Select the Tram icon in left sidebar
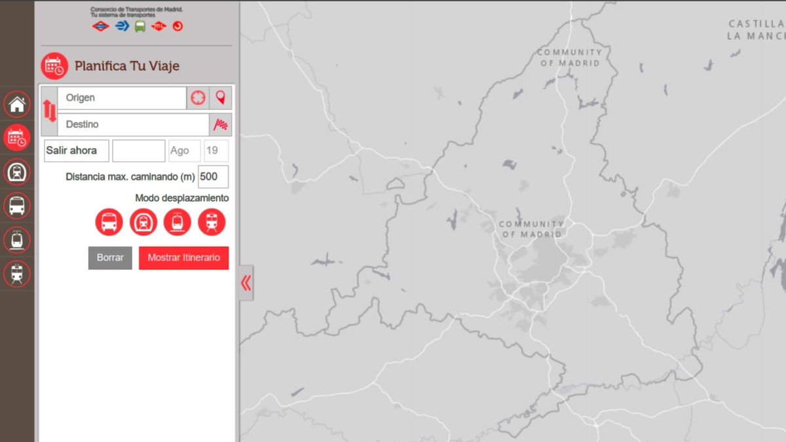The height and width of the screenshot is (442, 786). pyautogui.click(x=17, y=240)
